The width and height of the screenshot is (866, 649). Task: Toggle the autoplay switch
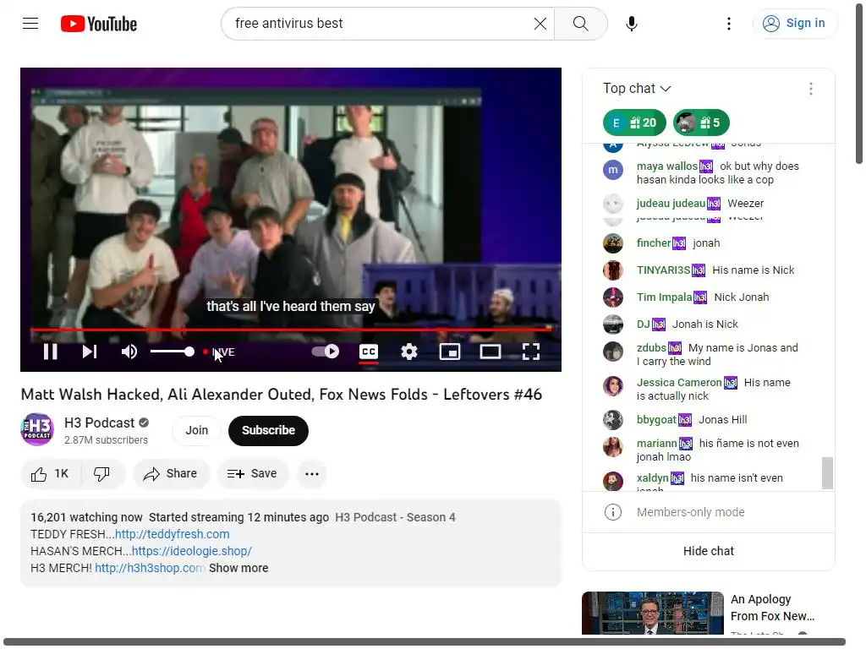(326, 352)
